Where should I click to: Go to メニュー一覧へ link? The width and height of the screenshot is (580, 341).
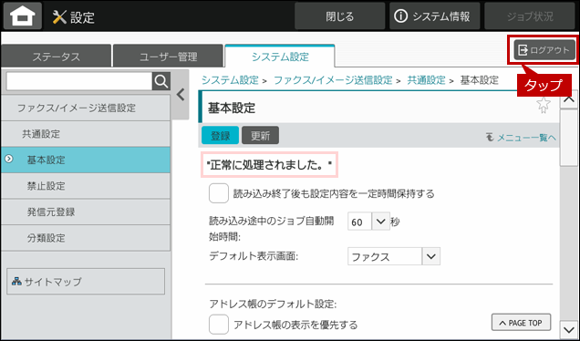pos(522,138)
